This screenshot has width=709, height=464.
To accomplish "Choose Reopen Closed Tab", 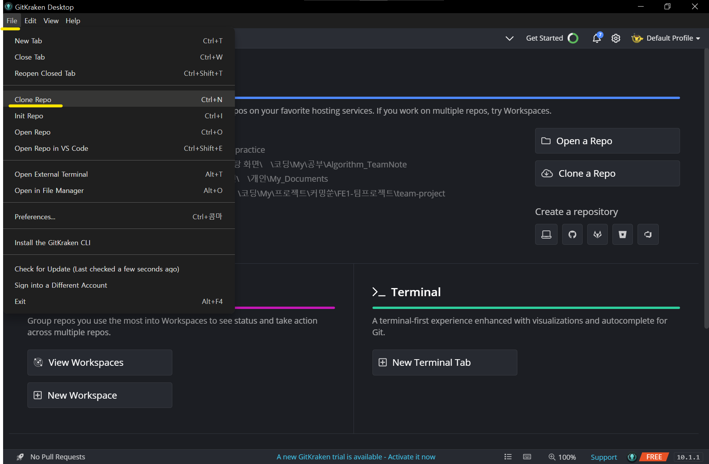I will pyautogui.click(x=119, y=73).
